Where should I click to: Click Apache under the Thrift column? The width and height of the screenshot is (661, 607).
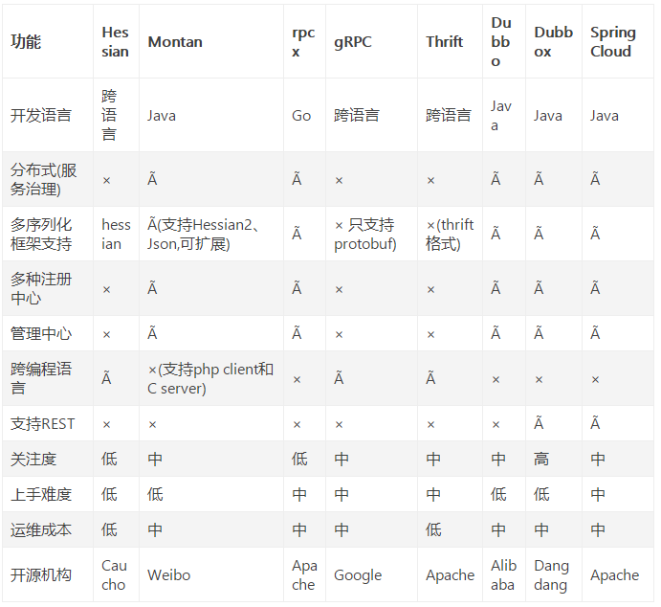(451, 575)
